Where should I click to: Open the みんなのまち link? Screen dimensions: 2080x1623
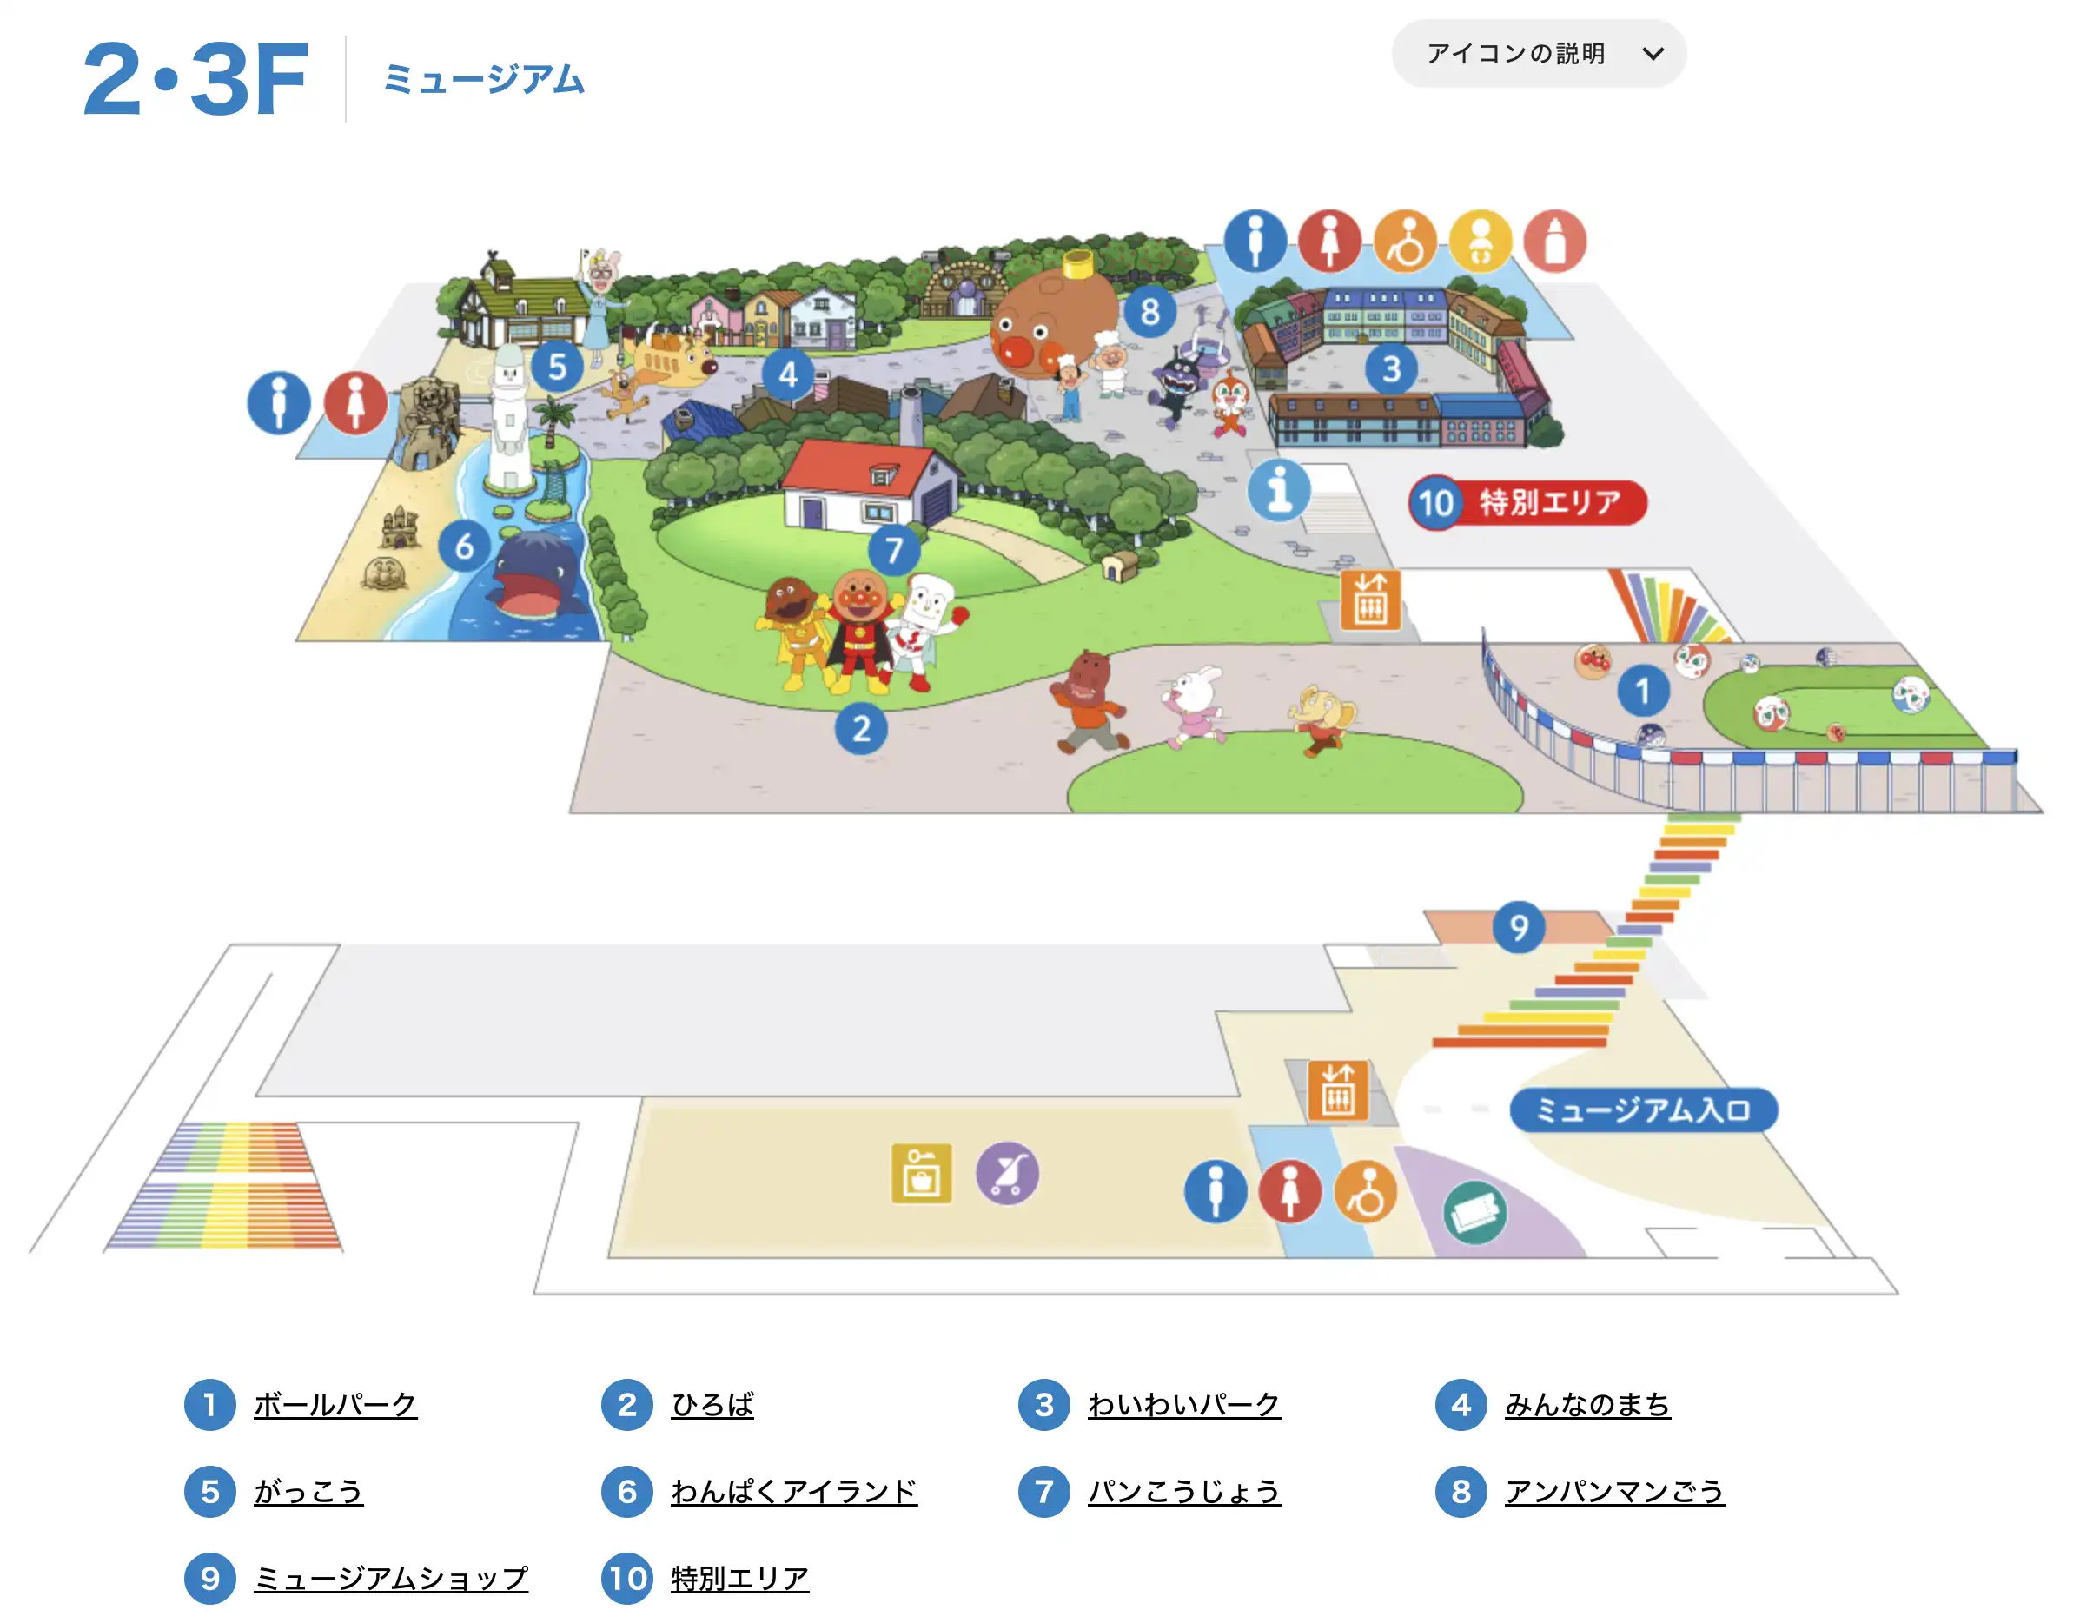tap(1587, 1404)
